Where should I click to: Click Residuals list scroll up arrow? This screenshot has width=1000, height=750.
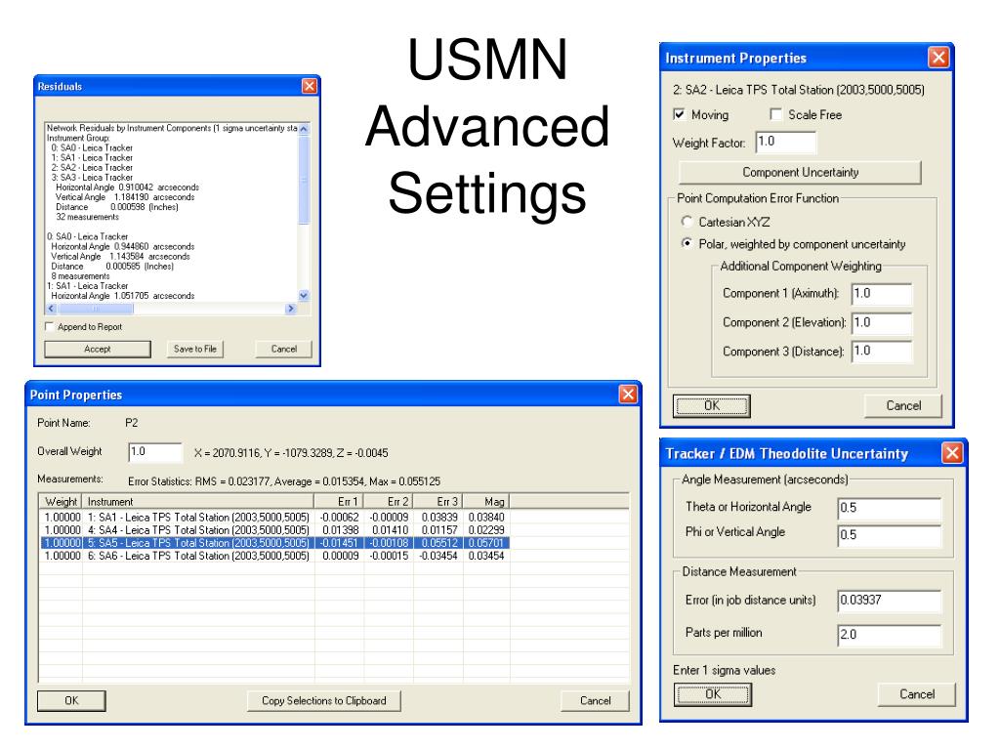tap(304, 129)
